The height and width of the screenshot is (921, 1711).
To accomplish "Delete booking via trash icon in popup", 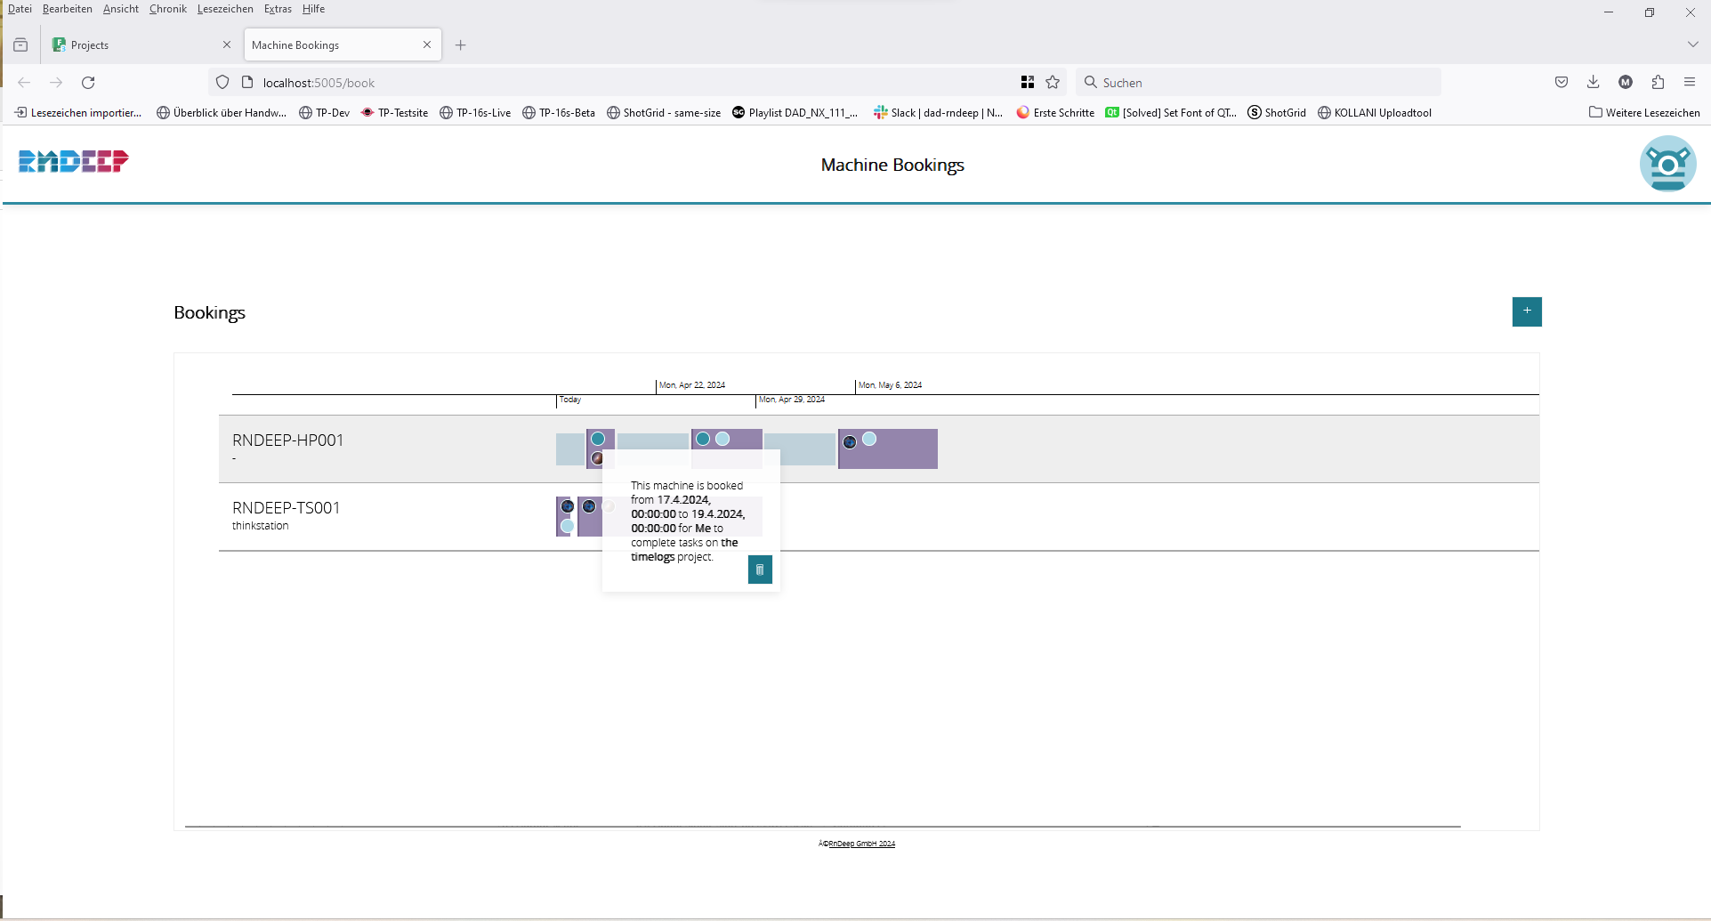I will point(760,570).
